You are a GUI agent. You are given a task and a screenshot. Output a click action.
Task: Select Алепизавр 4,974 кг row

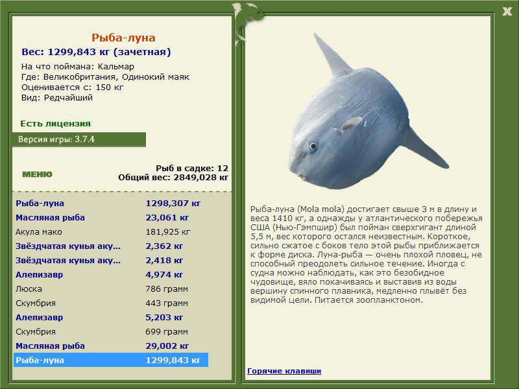(x=111, y=274)
